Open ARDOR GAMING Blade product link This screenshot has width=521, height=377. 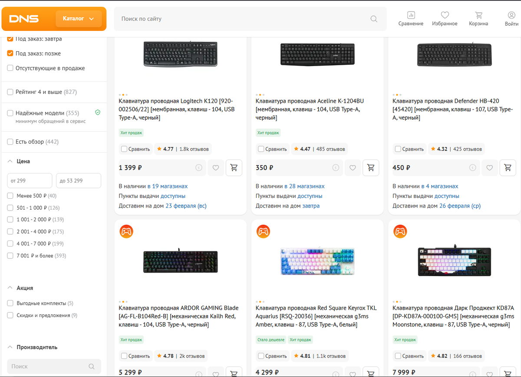(x=178, y=316)
